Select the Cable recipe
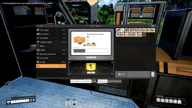Viewport: 192px width, 108px height. pos(51,50)
